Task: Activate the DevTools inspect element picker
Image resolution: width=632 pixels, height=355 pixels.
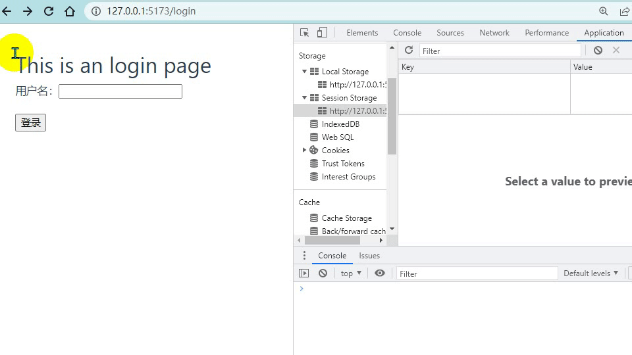Action: pos(305,33)
